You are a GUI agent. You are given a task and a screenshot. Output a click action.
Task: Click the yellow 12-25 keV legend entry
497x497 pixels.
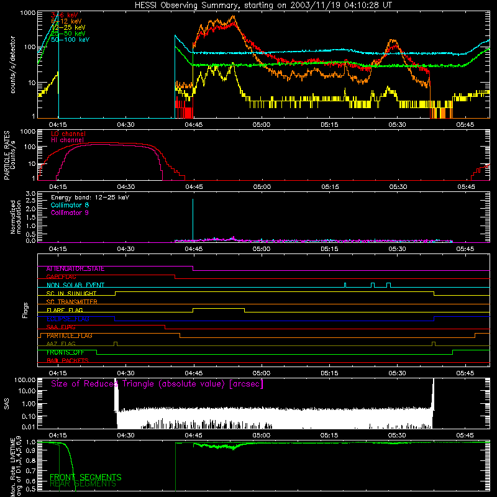68,27
